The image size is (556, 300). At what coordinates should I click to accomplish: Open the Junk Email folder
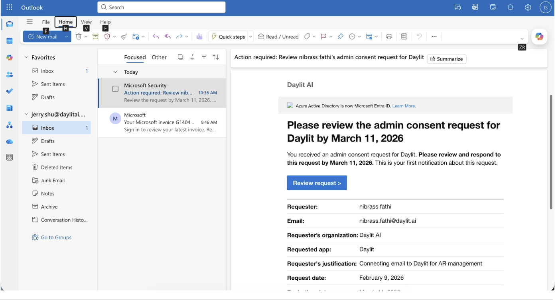pyautogui.click(x=57, y=180)
